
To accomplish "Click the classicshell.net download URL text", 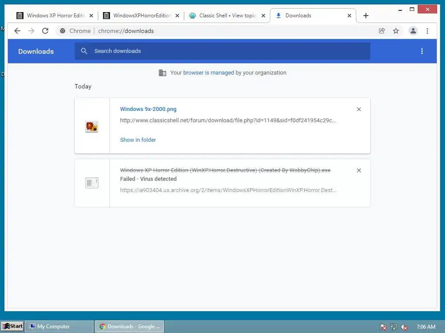I will point(228,121).
